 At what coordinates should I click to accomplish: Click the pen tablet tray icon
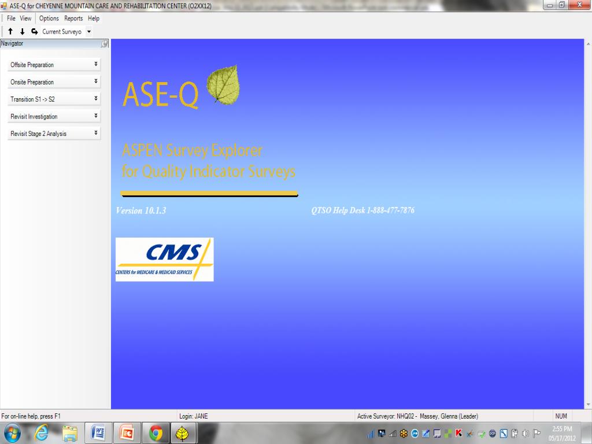click(x=426, y=434)
